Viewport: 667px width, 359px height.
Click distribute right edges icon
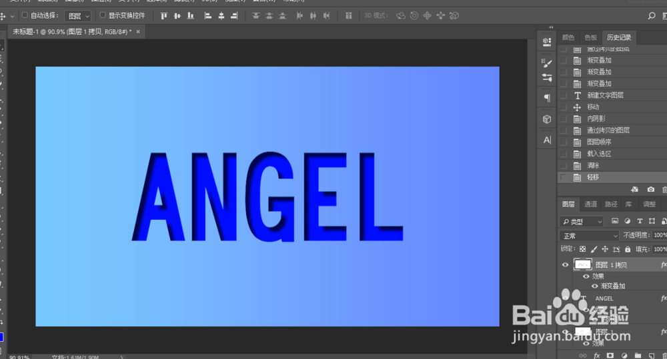(x=326, y=16)
